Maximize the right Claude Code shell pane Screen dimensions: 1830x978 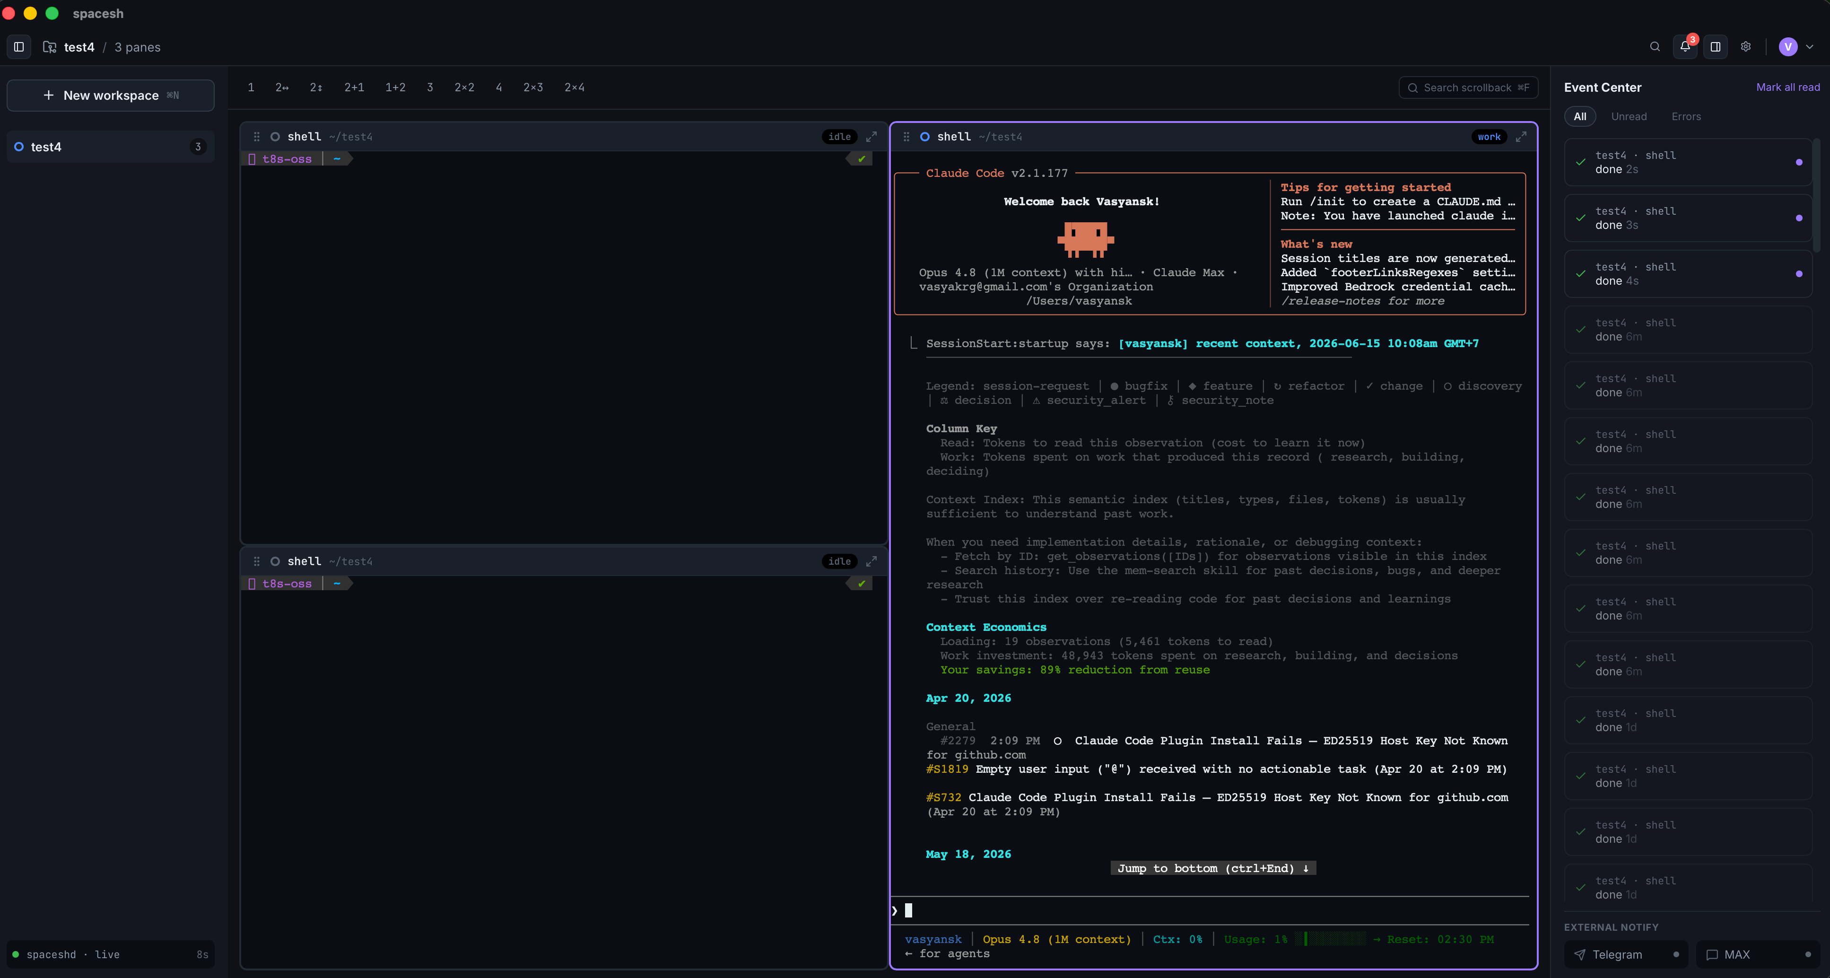coord(1521,136)
